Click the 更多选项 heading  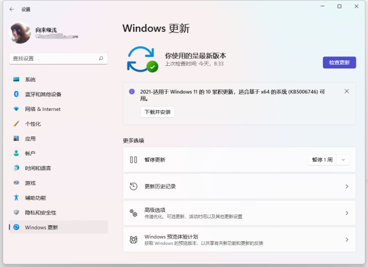133,141
